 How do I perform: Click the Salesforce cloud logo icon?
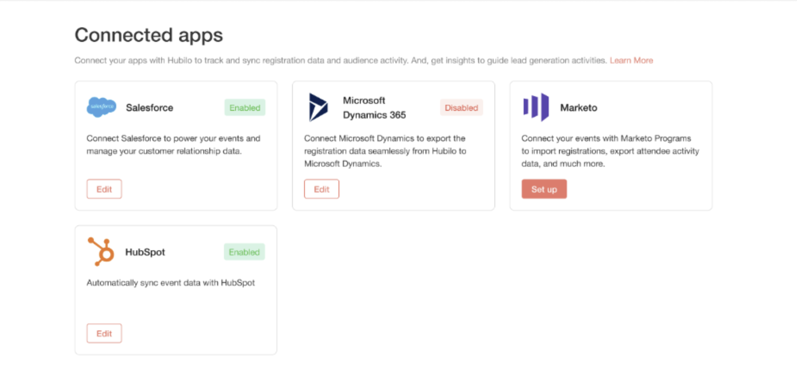pyautogui.click(x=102, y=107)
